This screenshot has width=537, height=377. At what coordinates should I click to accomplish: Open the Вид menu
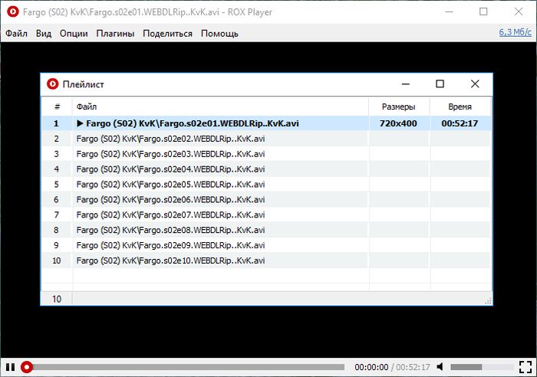click(x=44, y=34)
